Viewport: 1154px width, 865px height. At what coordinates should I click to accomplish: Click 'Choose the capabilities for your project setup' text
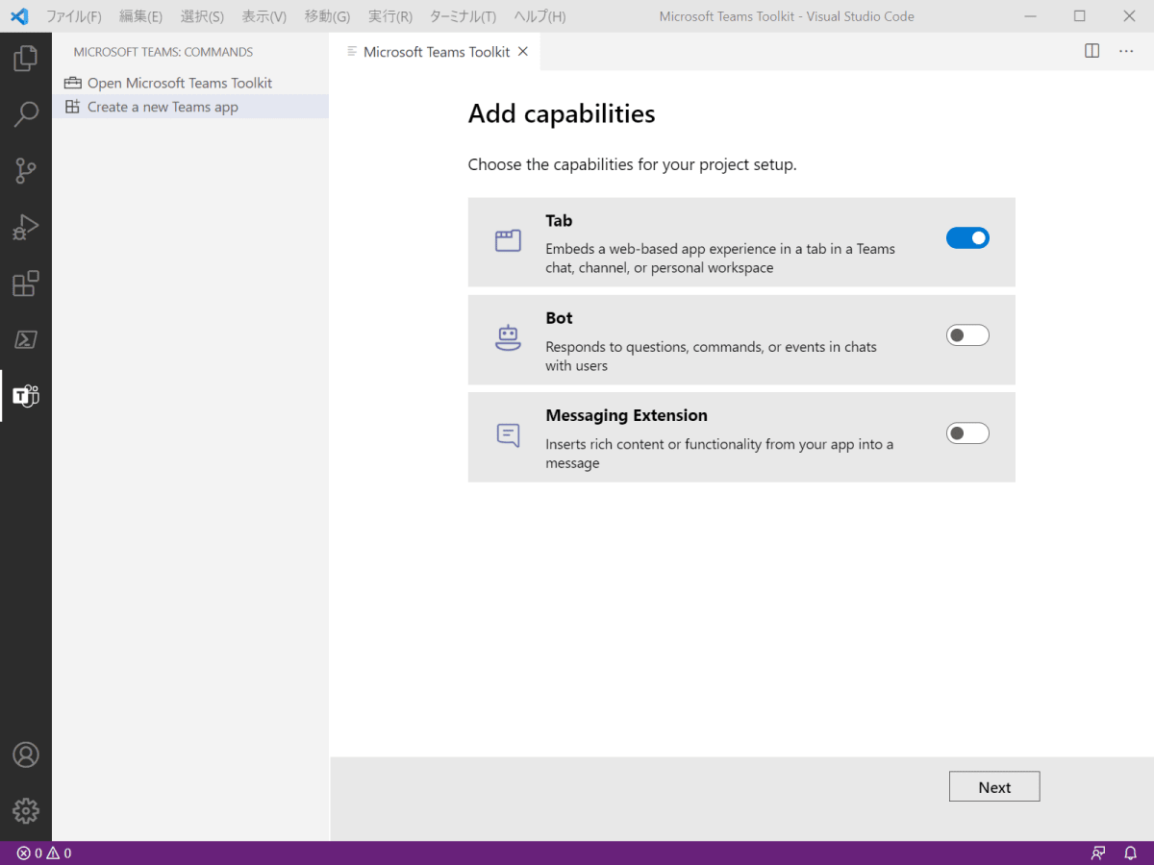point(633,164)
